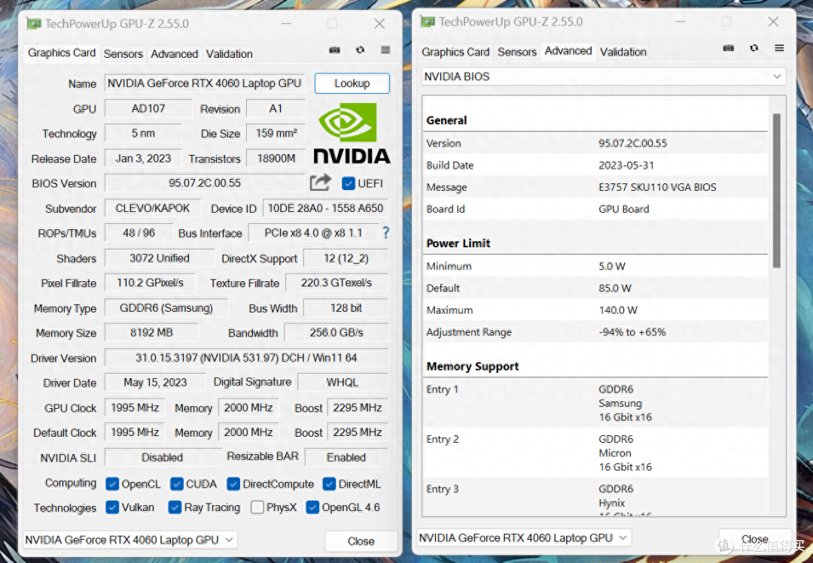The width and height of the screenshot is (813, 563).
Task: Click the Device ID field 10DE 28A0
Action: 325,208
